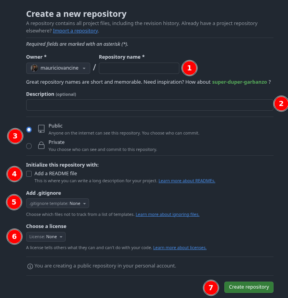This screenshot has height=298, width=288.
Task: Click the owner avatar icon
Action: (34, 68)
